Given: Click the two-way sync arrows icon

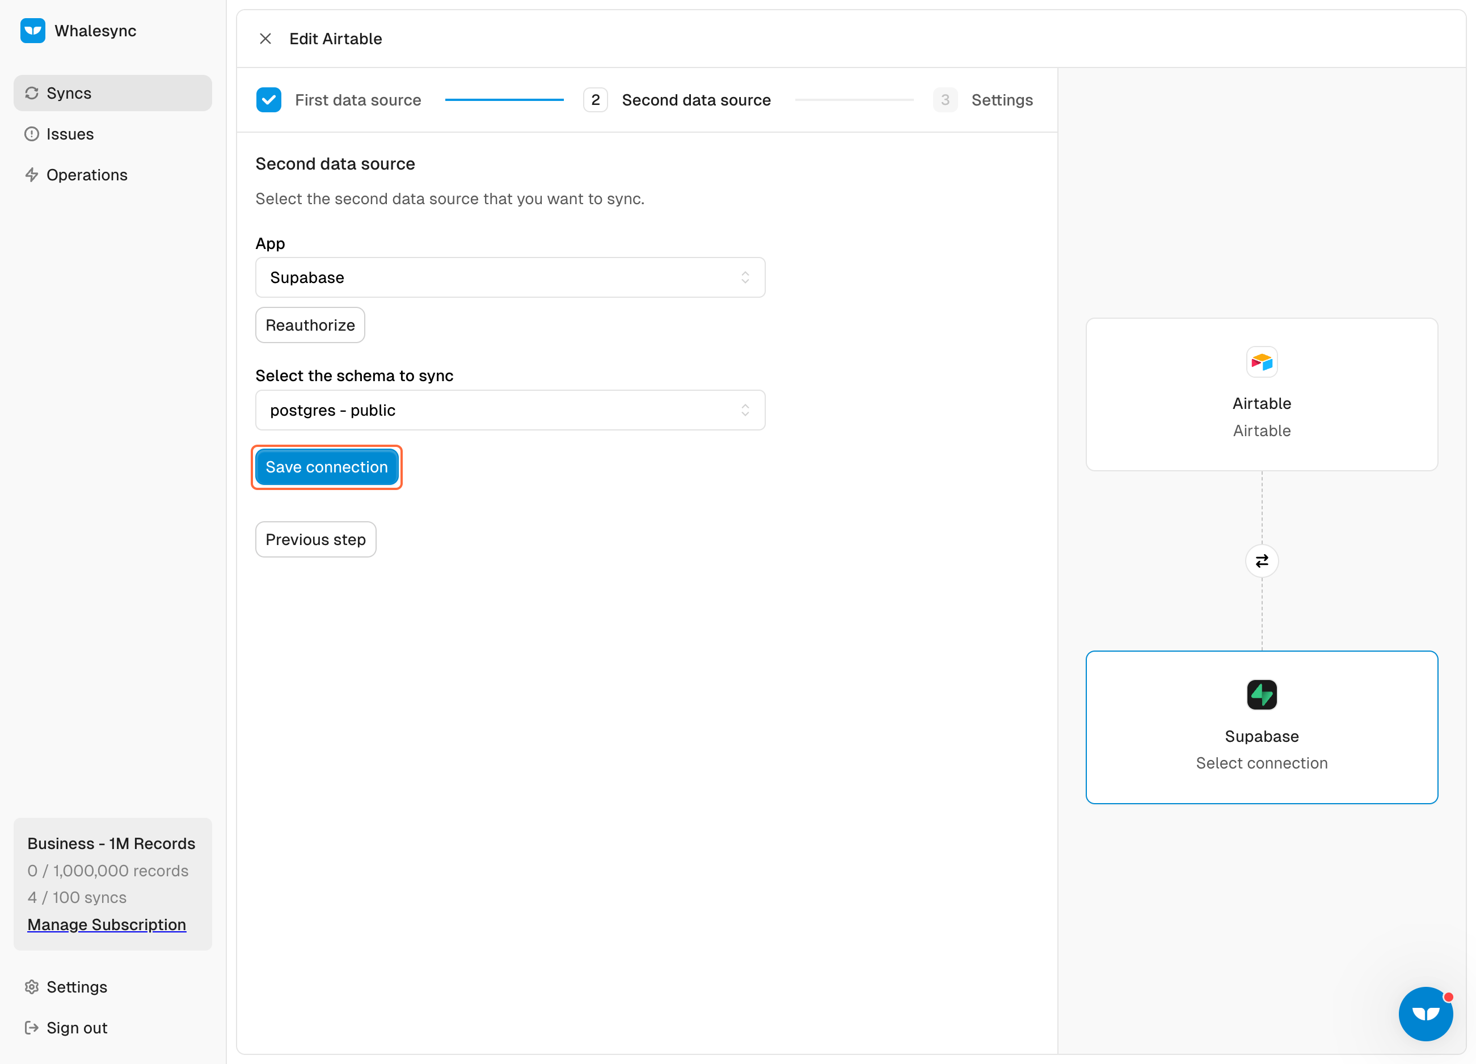Looking at the screenshot, I should tap(1262, 561).
